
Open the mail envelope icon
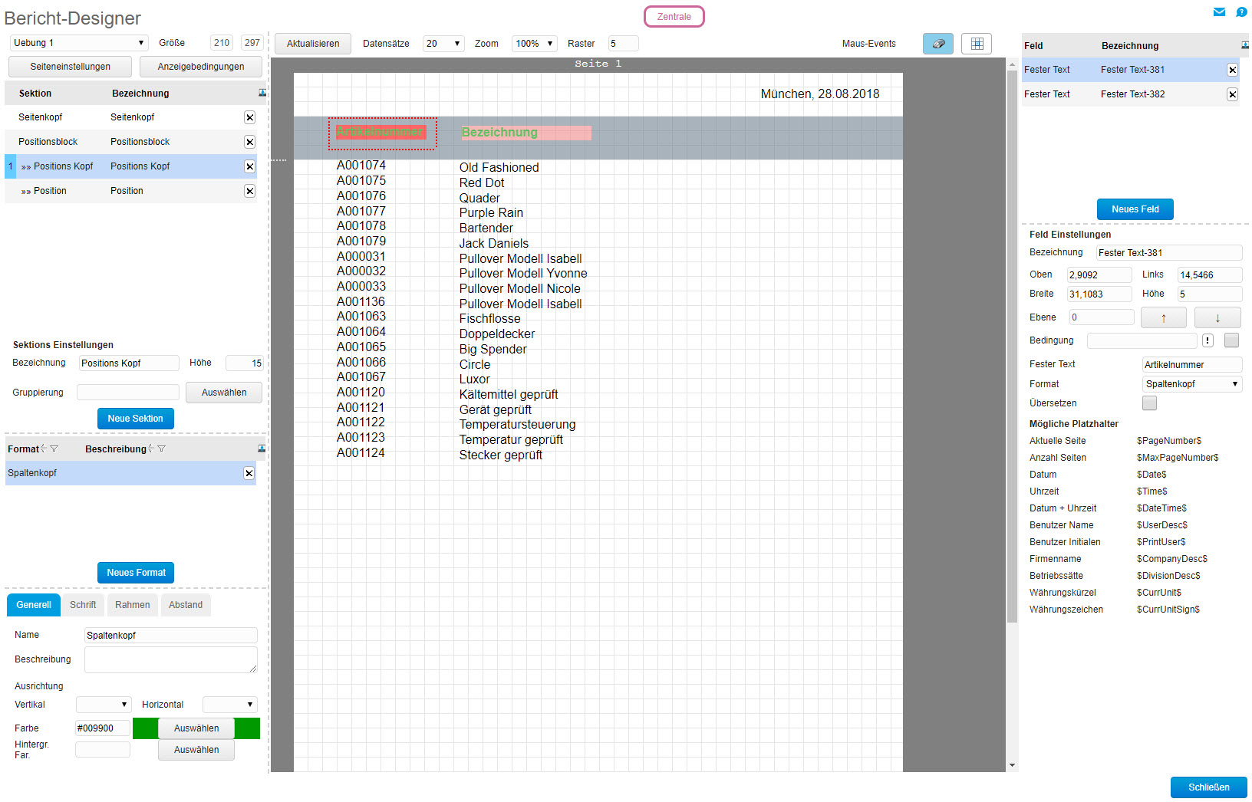(1219, 12)
